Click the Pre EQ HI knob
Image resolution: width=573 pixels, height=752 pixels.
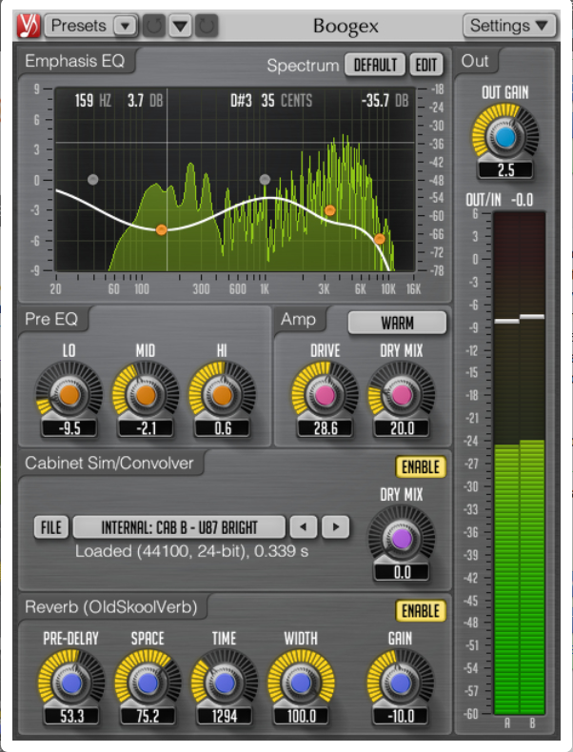222,394
